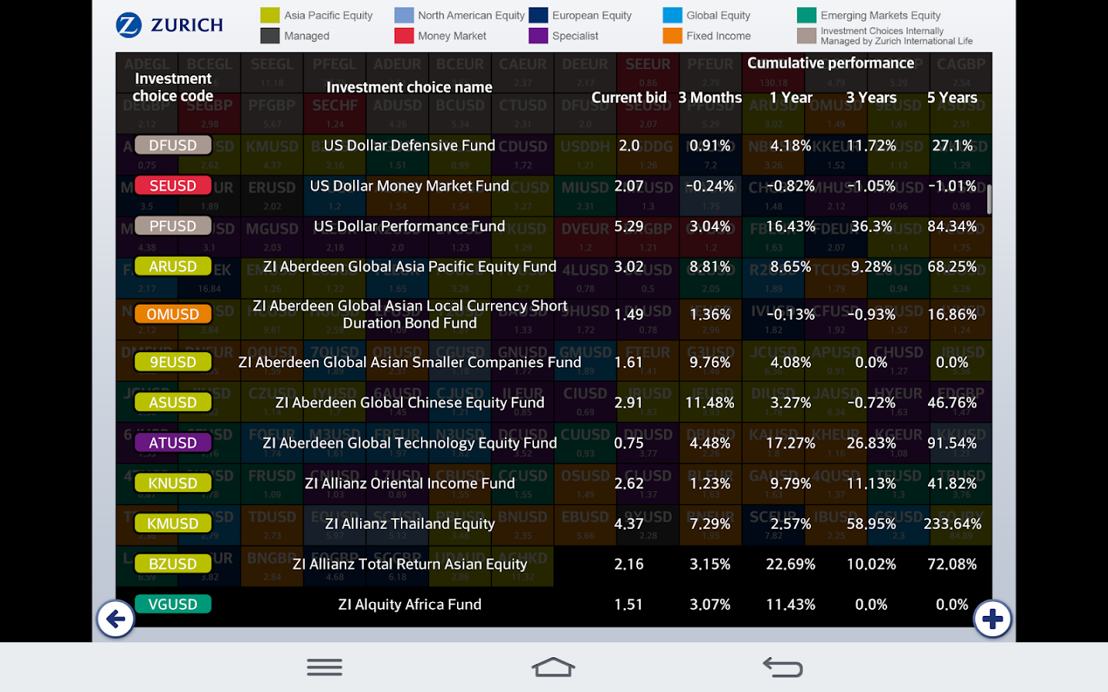Go to Android home screen
Viewport: 1108px width, 692px height.
pos(553,667)
